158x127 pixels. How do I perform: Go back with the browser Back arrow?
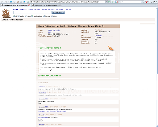2,2
